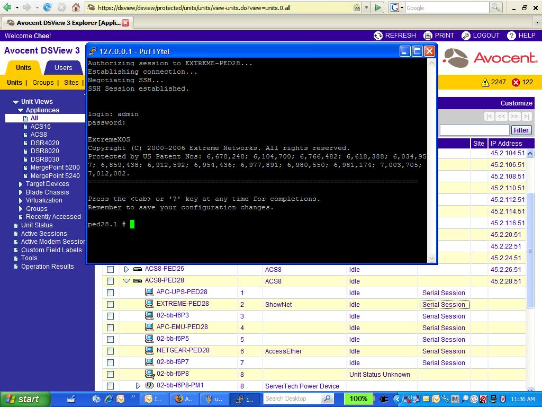Image resolution: width=542 pixels, height=407 pixels.
Task: Click the yellow warning alarm icon
Action: coord(485,82)
